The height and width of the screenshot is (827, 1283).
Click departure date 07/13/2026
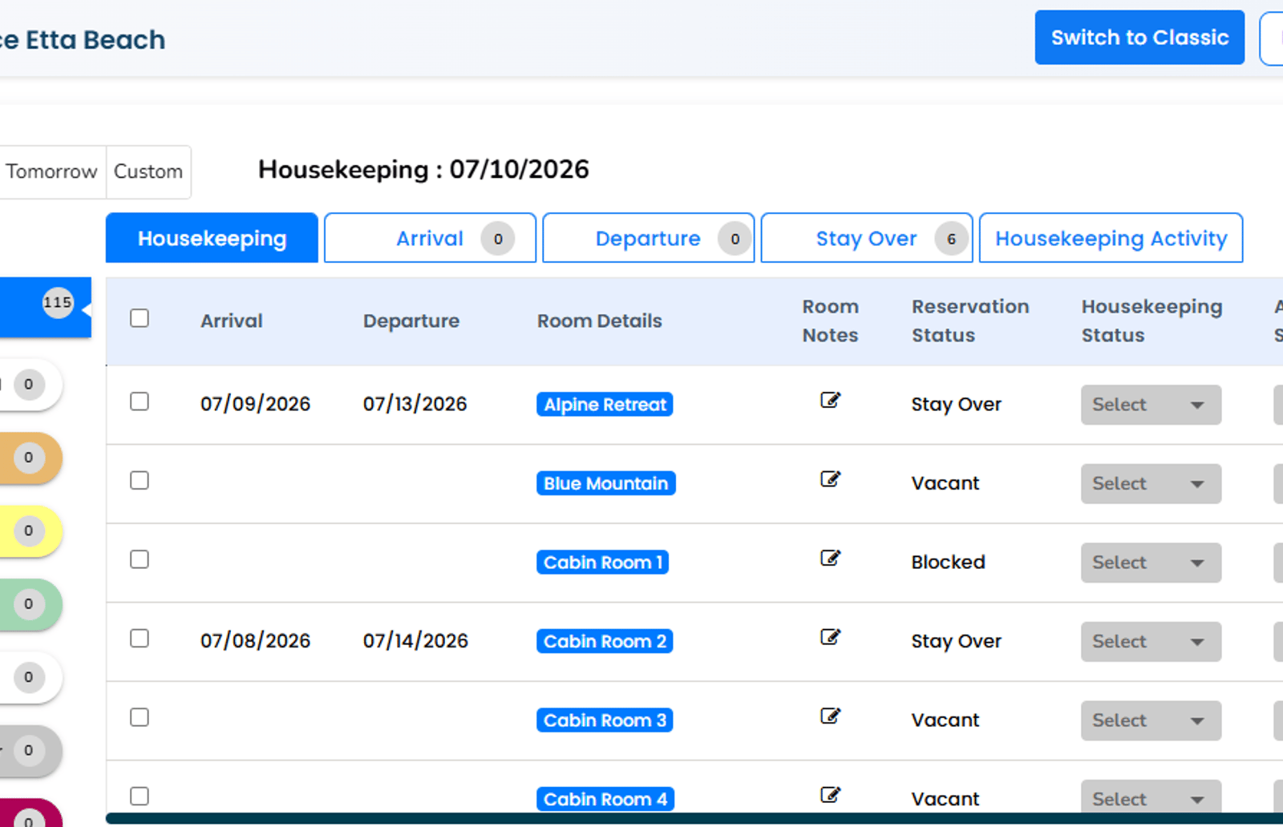[x=415, y=404]
